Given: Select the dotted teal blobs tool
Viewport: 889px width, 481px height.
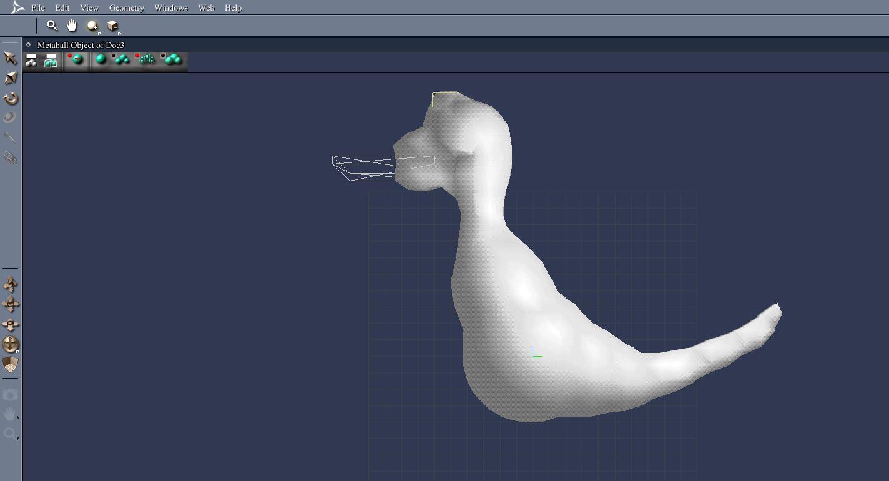Looking at the screenshot, I should click(145, 60).
